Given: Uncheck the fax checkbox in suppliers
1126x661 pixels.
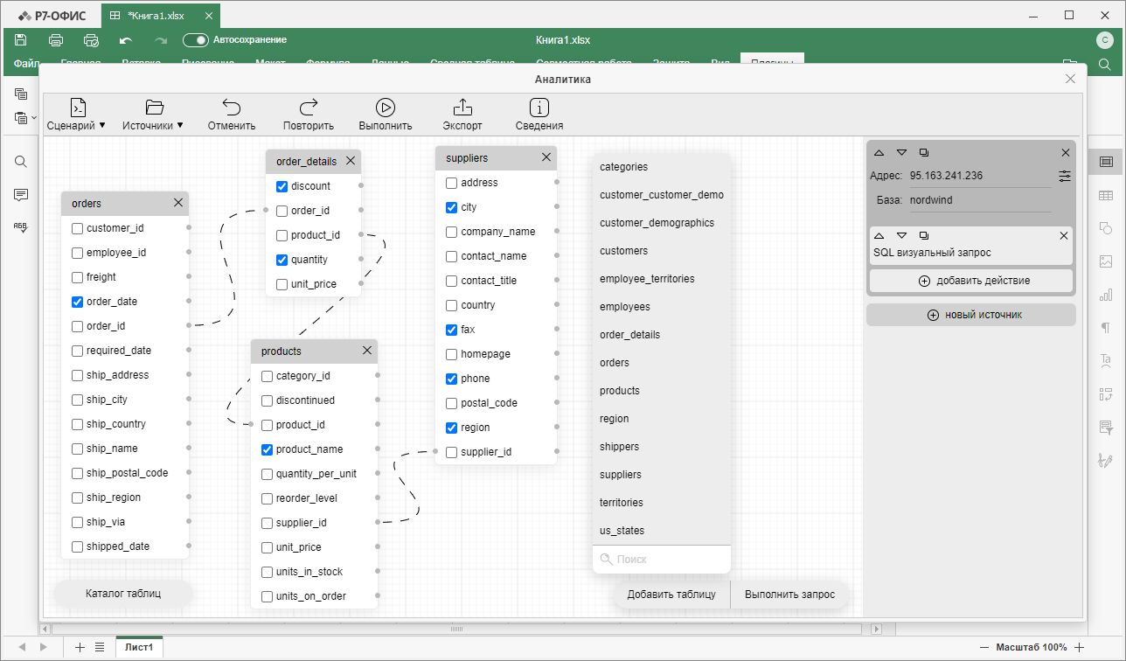Looking at the screenshot, I should pyautogui.click(x=452, y=330).
